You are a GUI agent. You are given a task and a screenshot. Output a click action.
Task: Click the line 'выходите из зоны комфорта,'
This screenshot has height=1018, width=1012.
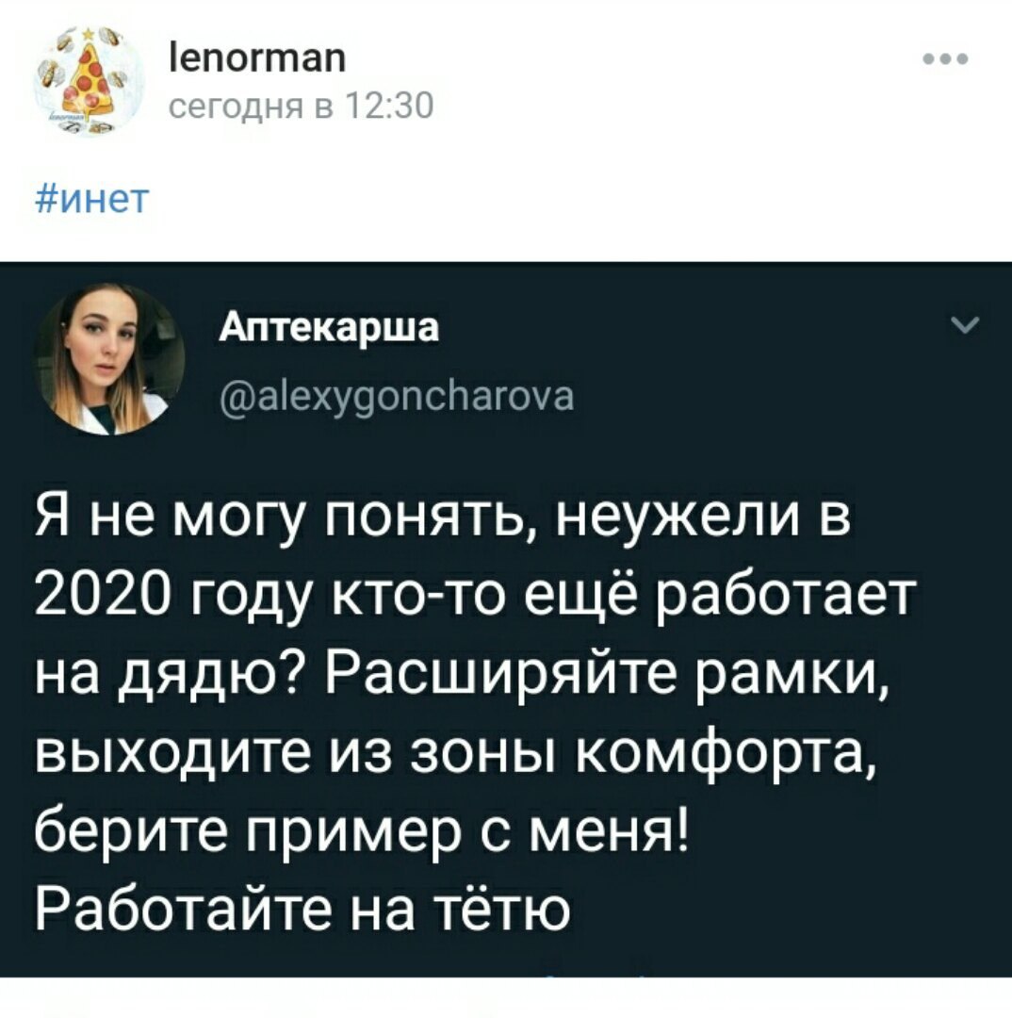pyautogui.click(x=456, y=756)
